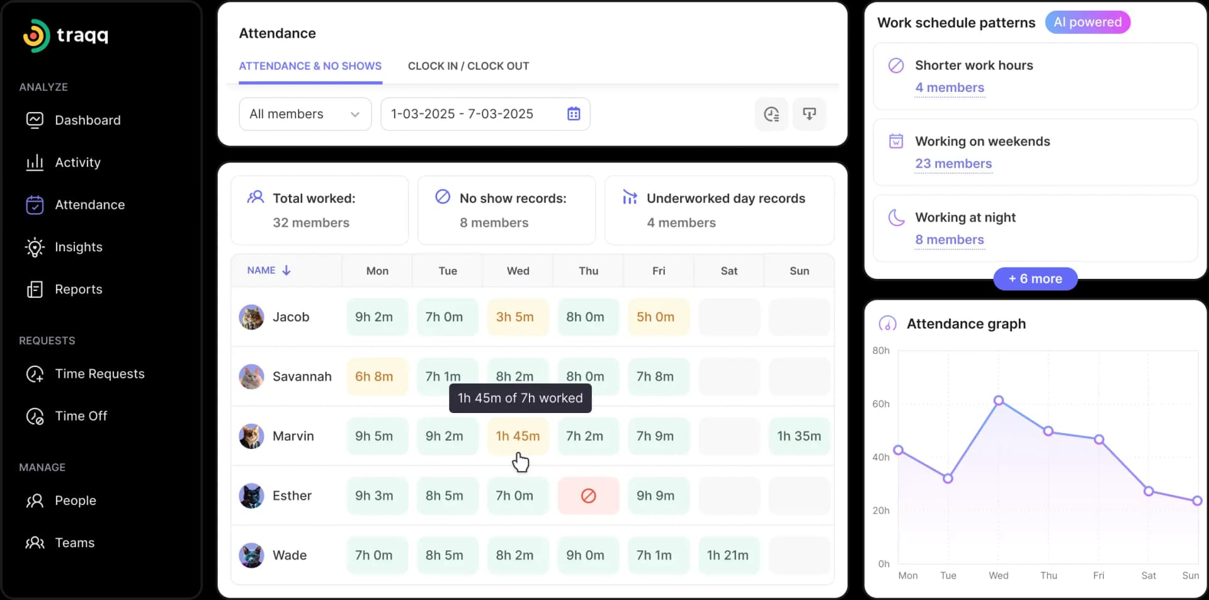The height and width of the screenshot is (600, 1209).
Task: Open the time settings icon near date range
Action: (771, 114)
